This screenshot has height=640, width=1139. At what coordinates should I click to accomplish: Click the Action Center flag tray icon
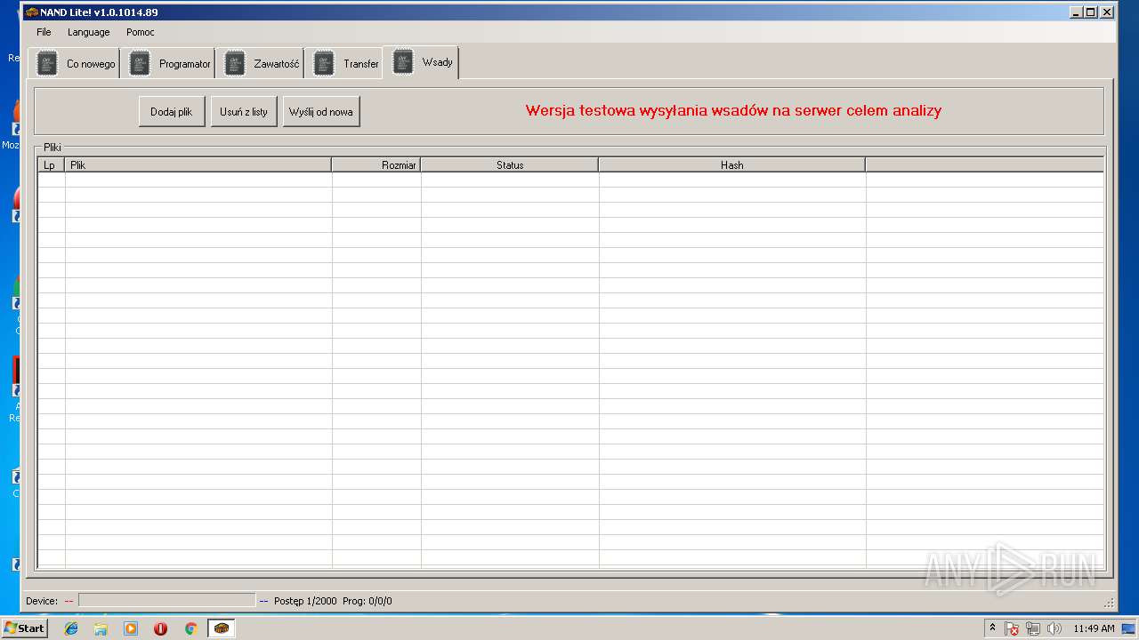click(1012, 628)
